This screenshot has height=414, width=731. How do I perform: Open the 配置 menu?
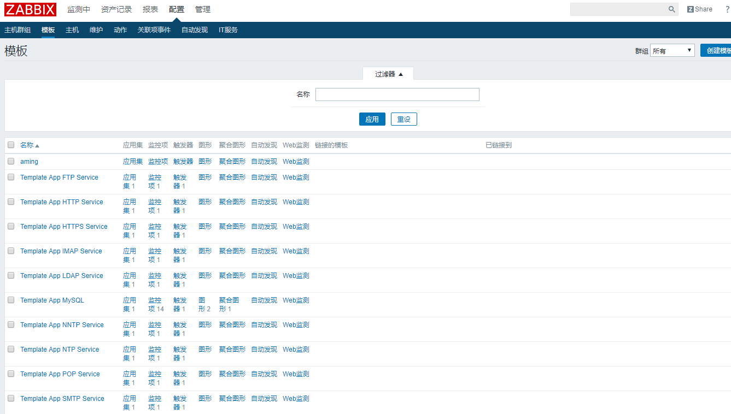point(177,9)
